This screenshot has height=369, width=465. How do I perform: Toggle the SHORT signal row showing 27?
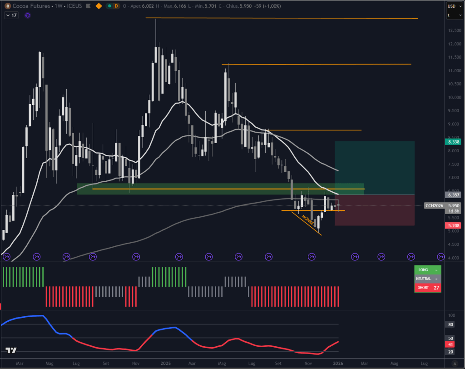coord(427,287)
